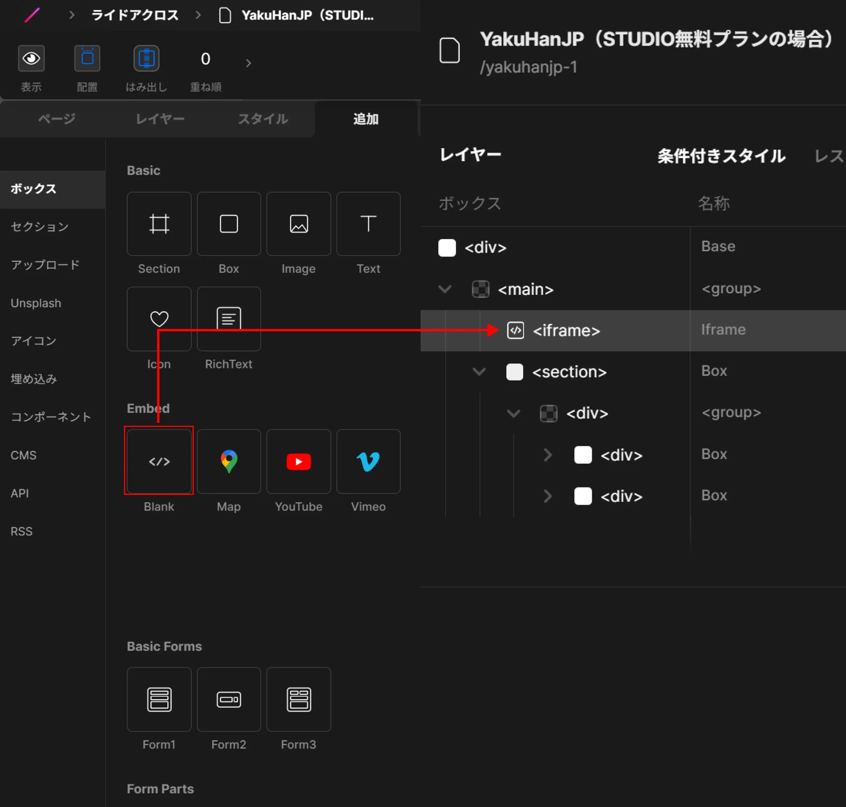Add a Section element
Screen dimensions: 846x807
(x=159, y=224)
